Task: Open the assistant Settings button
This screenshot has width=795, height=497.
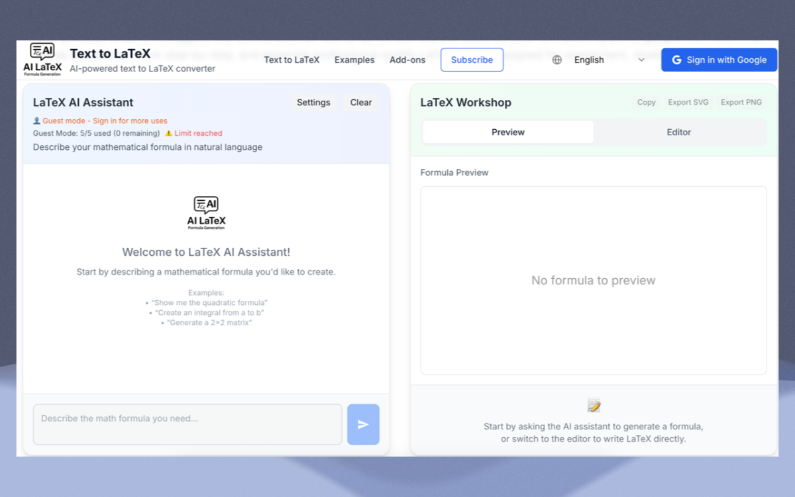Action: pos(313,102)
